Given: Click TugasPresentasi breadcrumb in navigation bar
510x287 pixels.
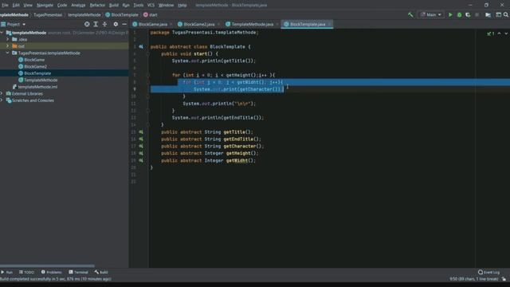Looking at the screenshot, I should 48,14.
